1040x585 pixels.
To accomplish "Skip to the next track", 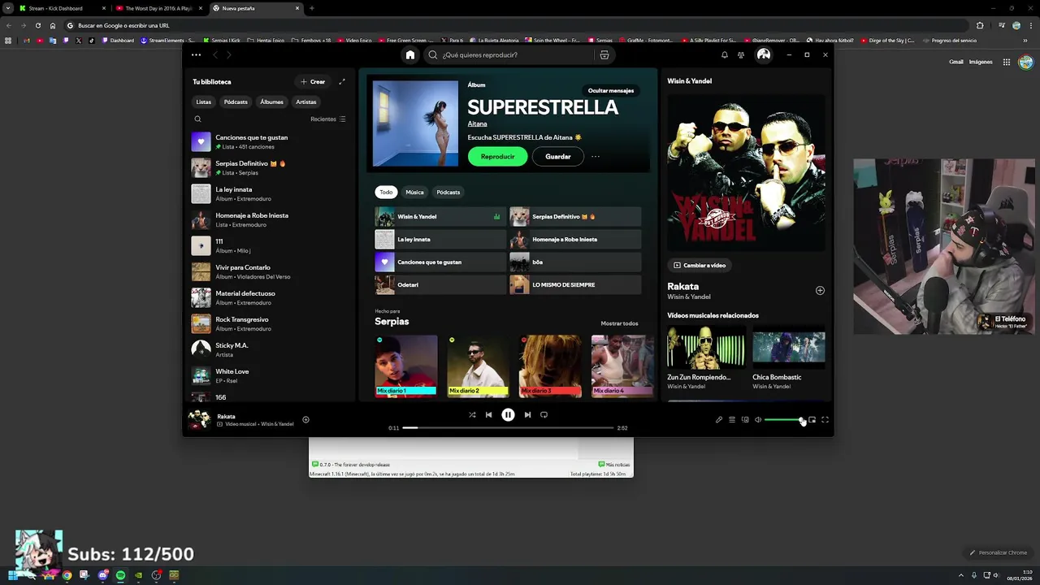I will pyautogui.click(x=527, y=414).
